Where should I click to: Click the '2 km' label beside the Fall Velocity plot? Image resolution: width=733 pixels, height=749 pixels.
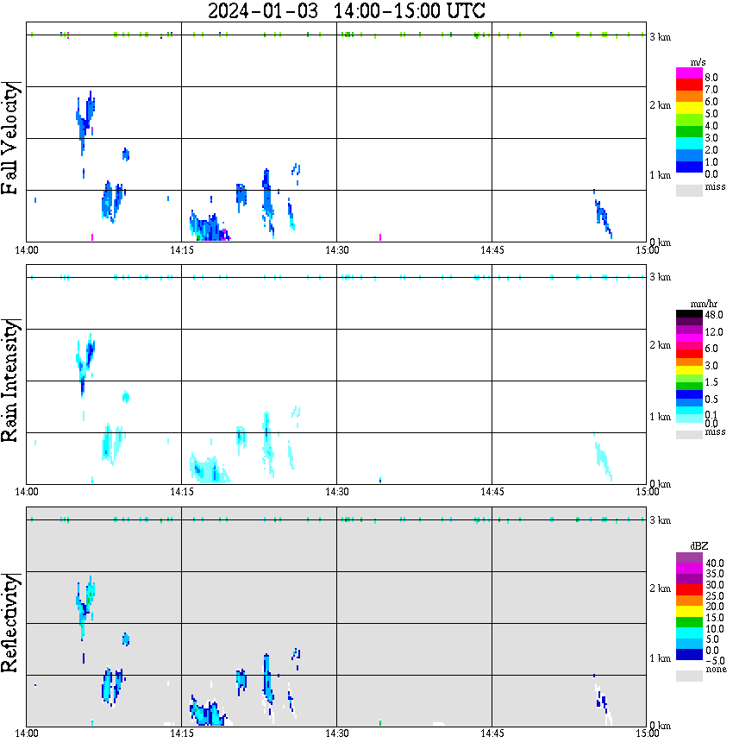click(660, 105)
